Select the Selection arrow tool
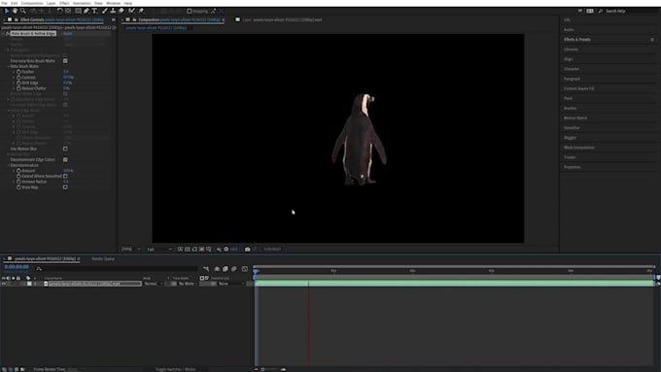The image size is (661, 372). 7,11
